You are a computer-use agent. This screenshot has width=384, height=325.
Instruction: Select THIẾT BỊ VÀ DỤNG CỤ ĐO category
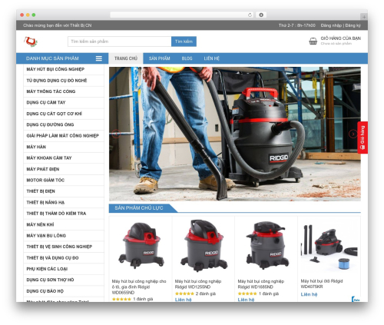click(64, 258)
